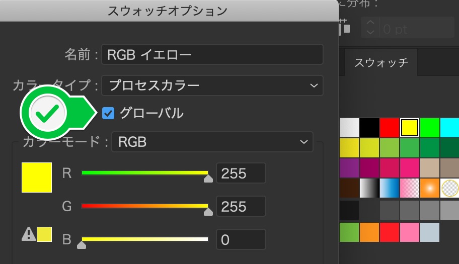
Task: Select the black swatch in the Swatches panel
Action: click(369, 128)
